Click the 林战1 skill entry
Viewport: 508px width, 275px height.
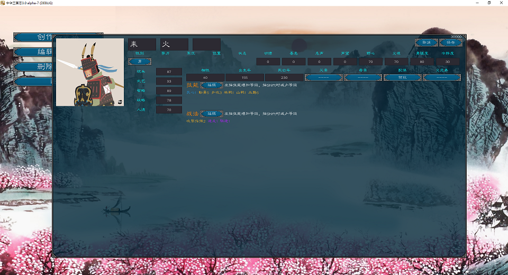click(x=229, y=93)
